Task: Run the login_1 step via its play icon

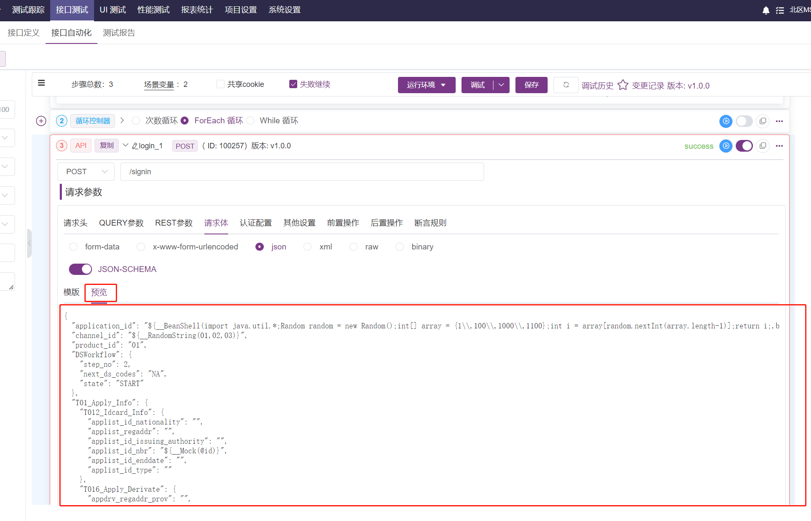Action: (x=726, y=146)
